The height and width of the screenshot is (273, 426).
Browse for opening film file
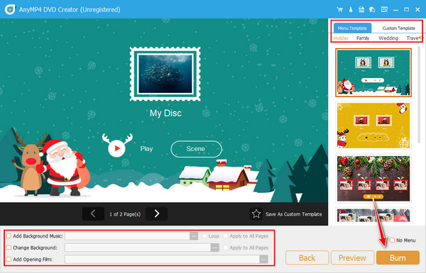tap(263, 260)
